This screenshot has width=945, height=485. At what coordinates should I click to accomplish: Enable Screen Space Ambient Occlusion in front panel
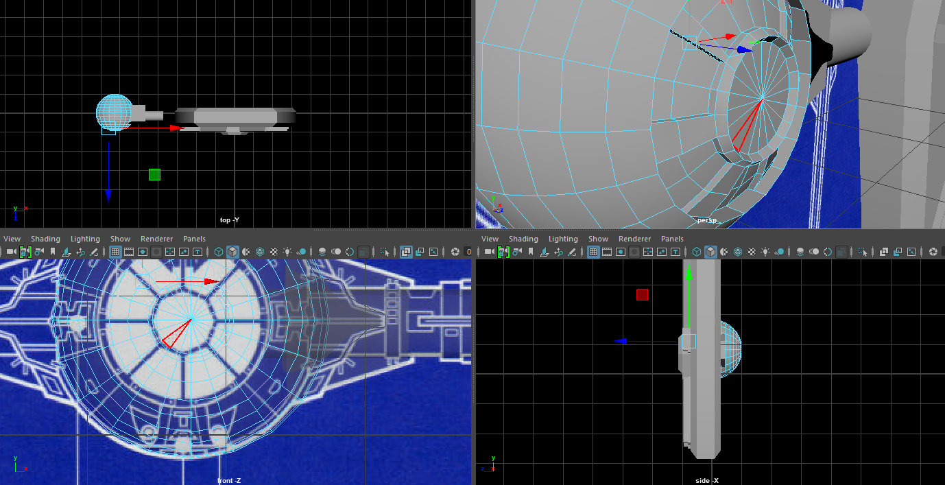322,252
